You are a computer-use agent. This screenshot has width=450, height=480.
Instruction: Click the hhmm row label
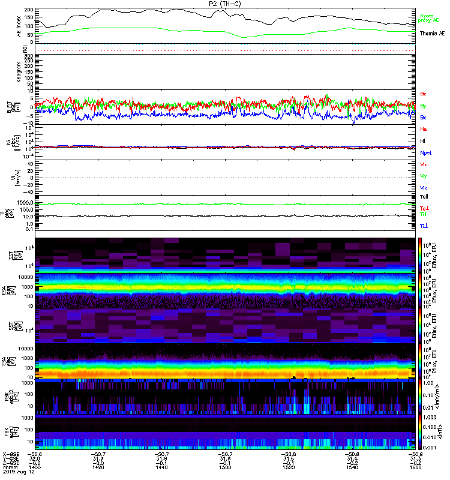pos(11,467)
